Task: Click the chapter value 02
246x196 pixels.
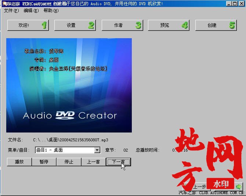Action: [x=126, y=150]
